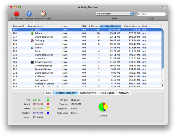Select the GrowlHelperApp process row
The height and width of the screenshot is (136, 176).
(x=87, y=66)
